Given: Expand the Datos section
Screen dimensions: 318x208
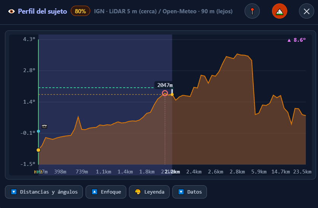Looking at the screenshot, I should click(190, 192).
